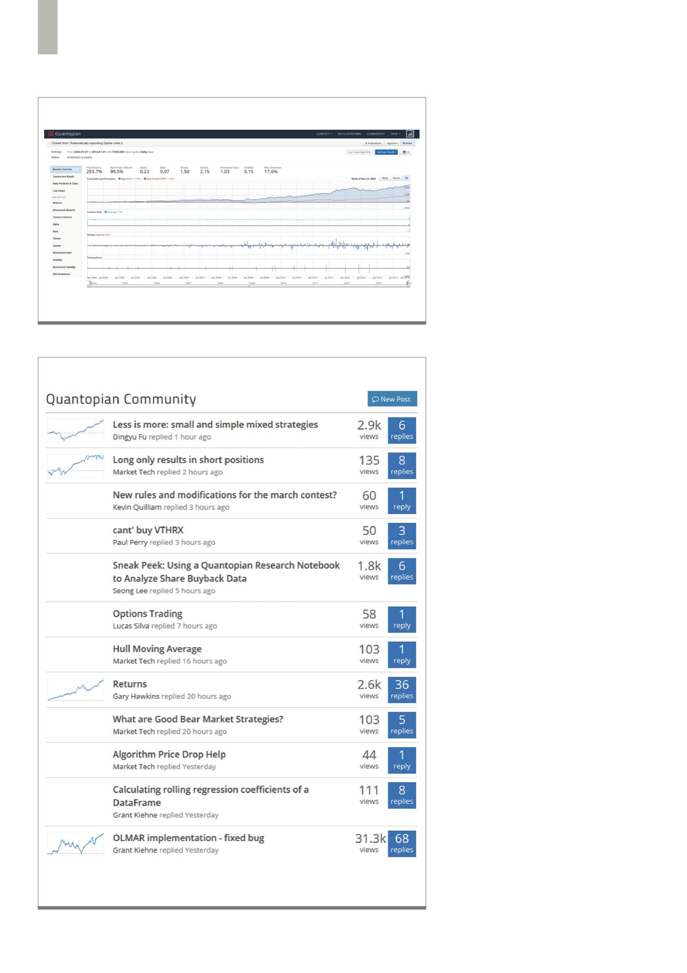The image size is (687, 973).
Task: Set chart range to All
Action: pos(406,178)
